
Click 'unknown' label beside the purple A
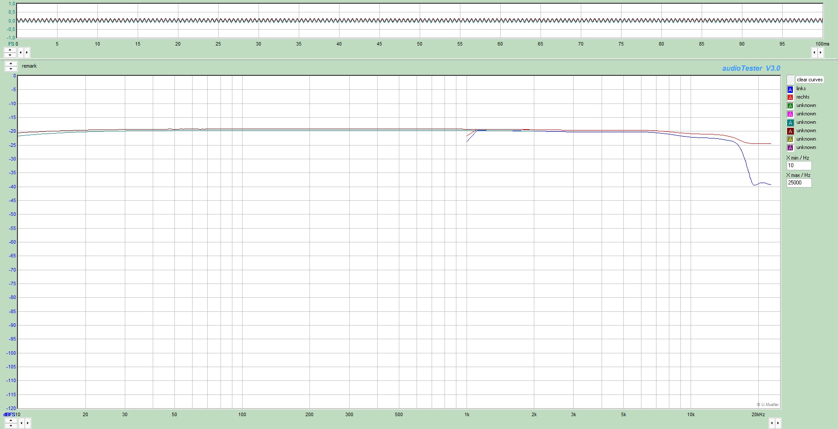tap(806, 147)
